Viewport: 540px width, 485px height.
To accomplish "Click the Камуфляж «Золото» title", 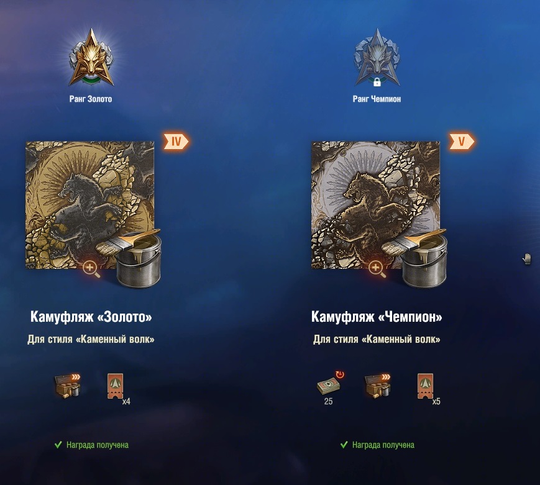I will point(91,317).
